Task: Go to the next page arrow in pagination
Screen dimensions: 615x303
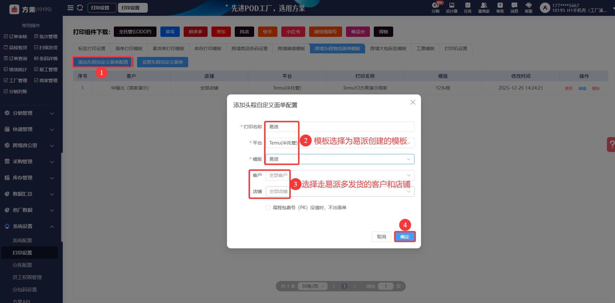Action: [x=355, y=286]
